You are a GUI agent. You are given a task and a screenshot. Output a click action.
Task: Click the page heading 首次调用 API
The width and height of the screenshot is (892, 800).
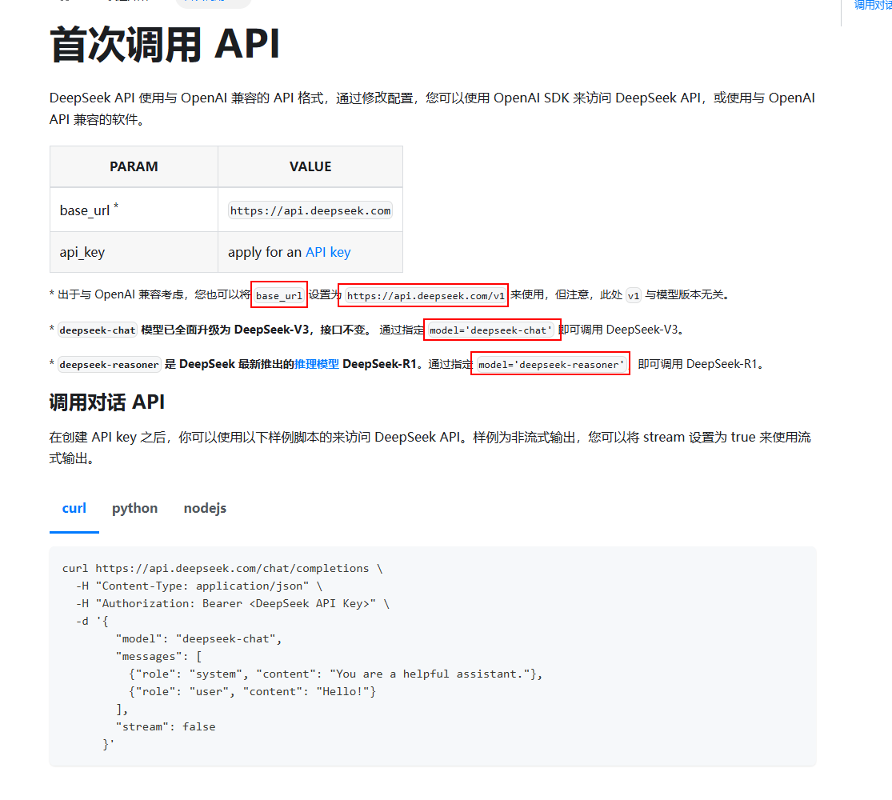[165, 44]
